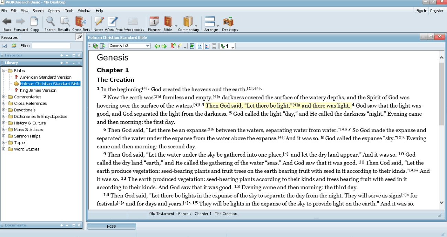The height and width of the screenshot is (237, 447).
Task: Click the Bible text vertical scrollbar thumb
Action: 441,94
